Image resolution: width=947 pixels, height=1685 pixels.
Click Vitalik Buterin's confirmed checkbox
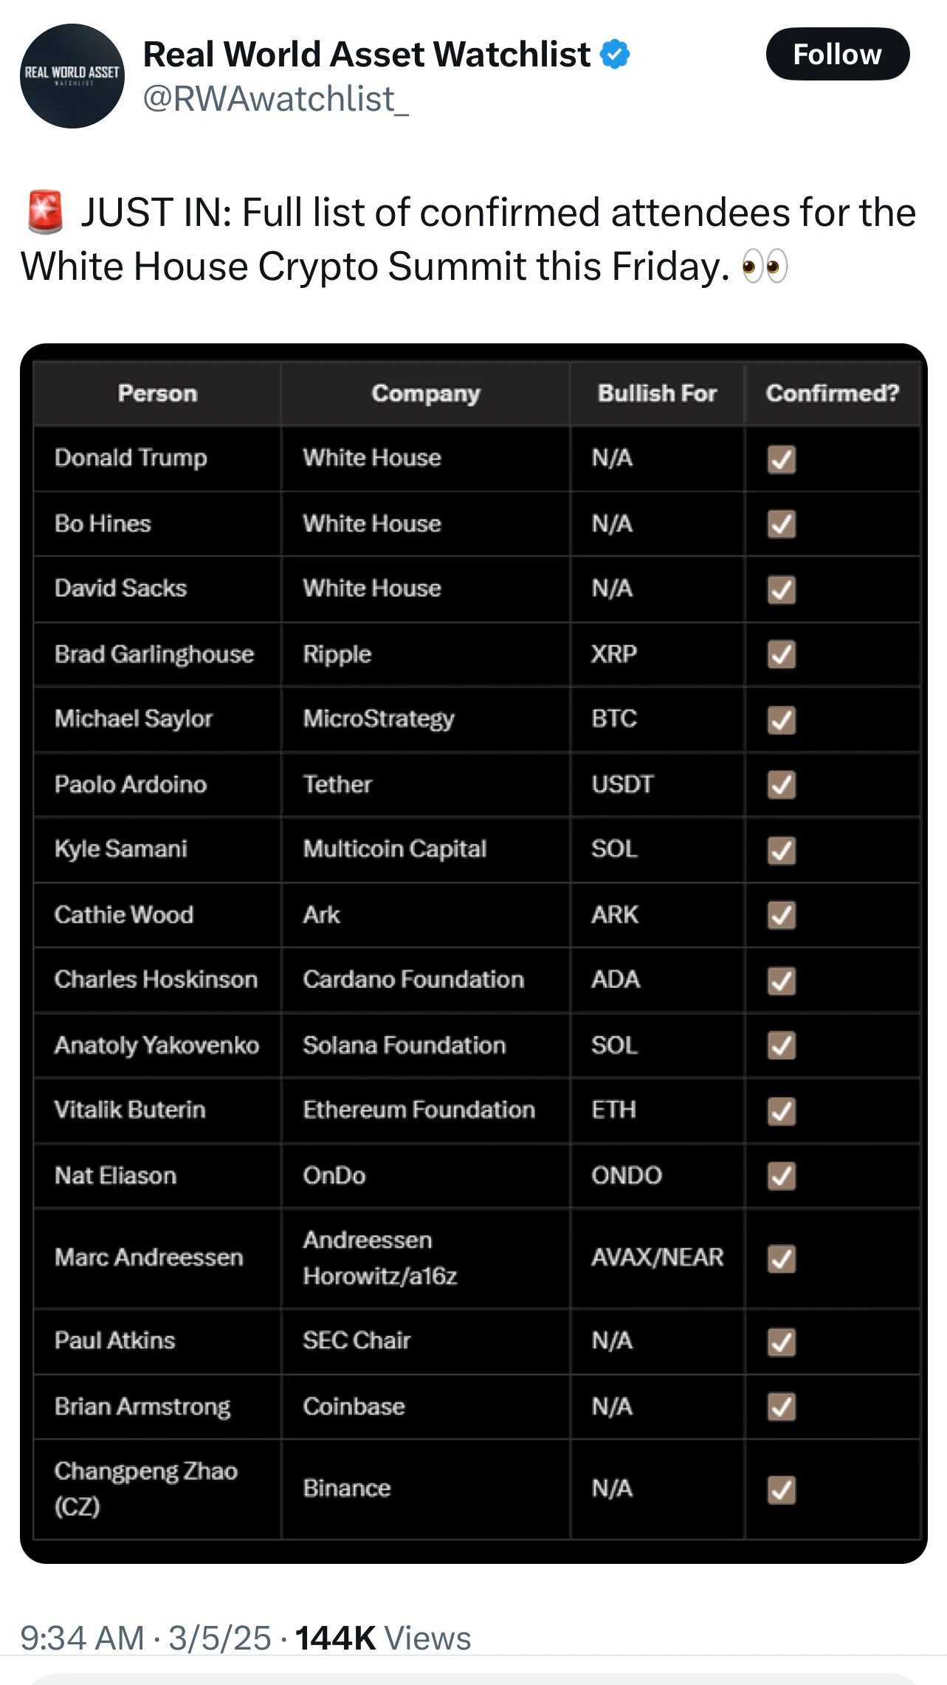click(782, 1111)
